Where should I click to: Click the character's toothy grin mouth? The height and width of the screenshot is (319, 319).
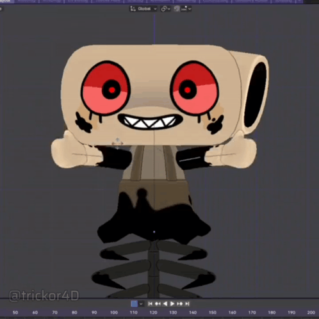150,121
